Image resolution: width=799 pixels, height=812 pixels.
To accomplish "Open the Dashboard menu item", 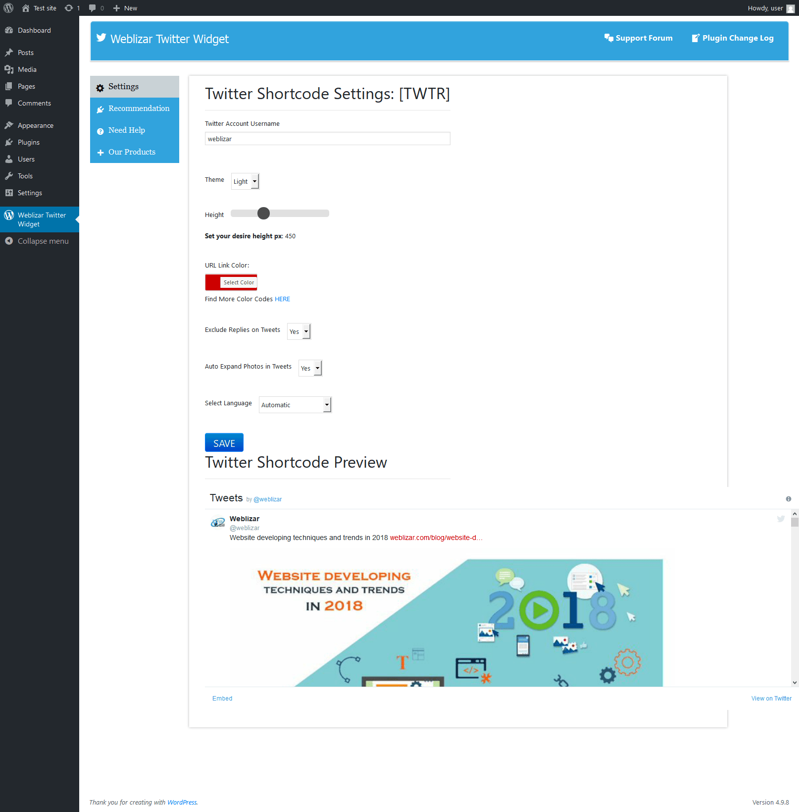I will pos(40,30).
